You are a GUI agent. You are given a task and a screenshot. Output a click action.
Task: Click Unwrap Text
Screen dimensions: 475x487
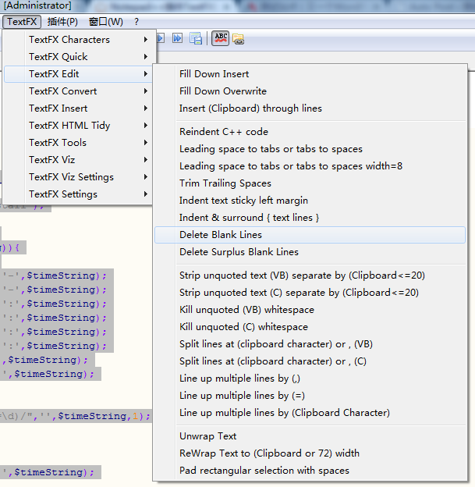[310, 436]
